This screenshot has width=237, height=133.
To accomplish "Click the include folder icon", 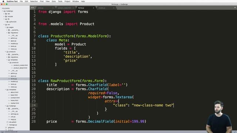I will tap(6, 17).
